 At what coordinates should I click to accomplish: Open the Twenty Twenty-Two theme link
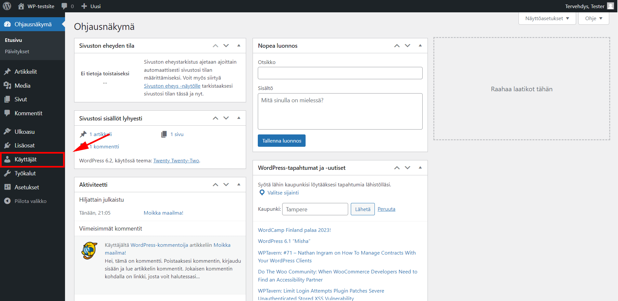tap(176, 161)
